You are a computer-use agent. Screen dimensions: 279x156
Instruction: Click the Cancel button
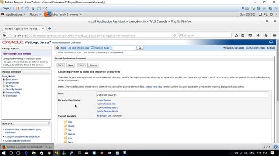pyautogui.click(x=93, y=65)
